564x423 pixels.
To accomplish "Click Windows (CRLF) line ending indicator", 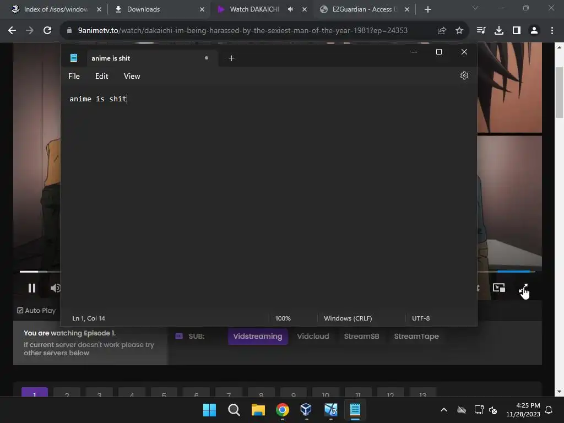I will (348, 318).
